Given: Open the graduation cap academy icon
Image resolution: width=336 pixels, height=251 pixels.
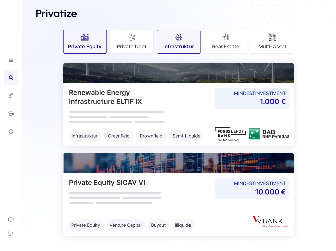Looking at the screenshot, I should point(11,114).
